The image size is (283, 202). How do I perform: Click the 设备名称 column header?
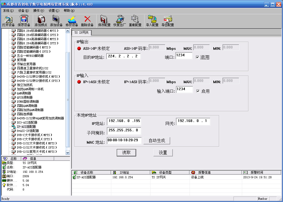click(91, 173)
